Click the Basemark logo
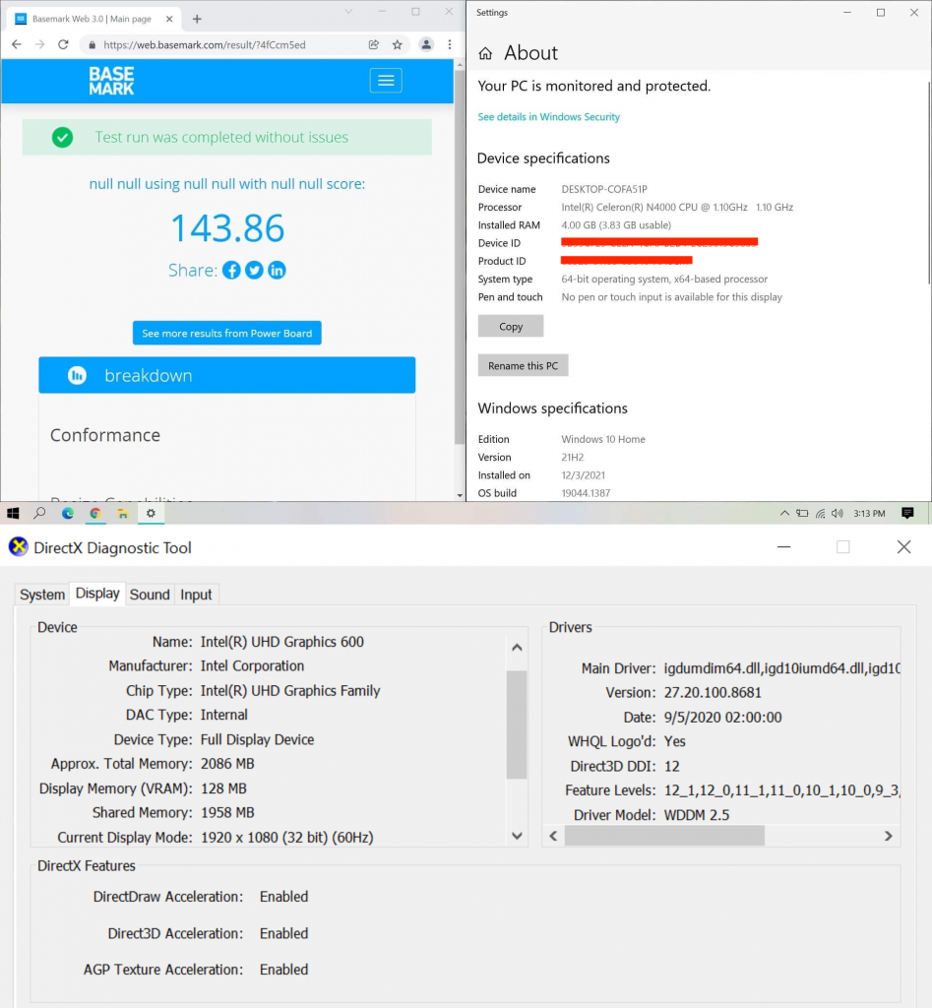 pyautogui.click(x=111, y=81)
